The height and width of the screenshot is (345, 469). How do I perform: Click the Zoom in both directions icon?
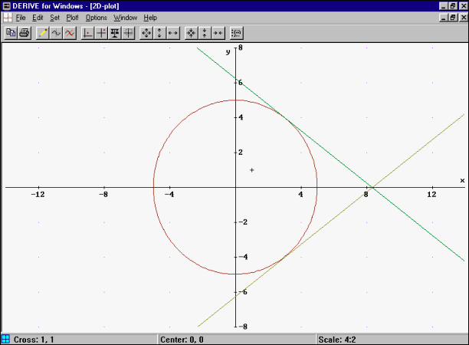tap(191, 33)
